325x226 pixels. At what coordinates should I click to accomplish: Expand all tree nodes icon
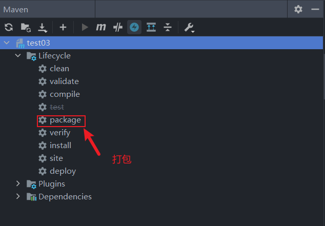tap(151, 27)
